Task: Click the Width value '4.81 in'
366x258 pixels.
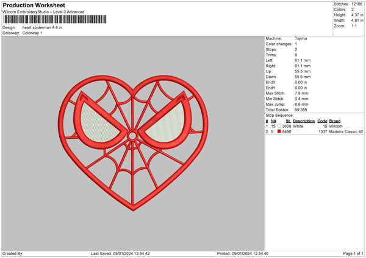Action: [357, 21]
